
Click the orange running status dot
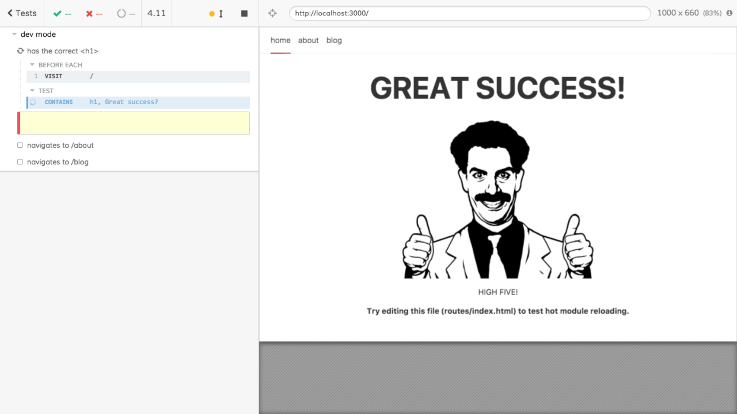tap(212, 14)
